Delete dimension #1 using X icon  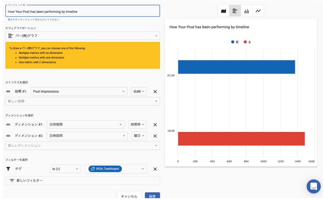point(155,125)
